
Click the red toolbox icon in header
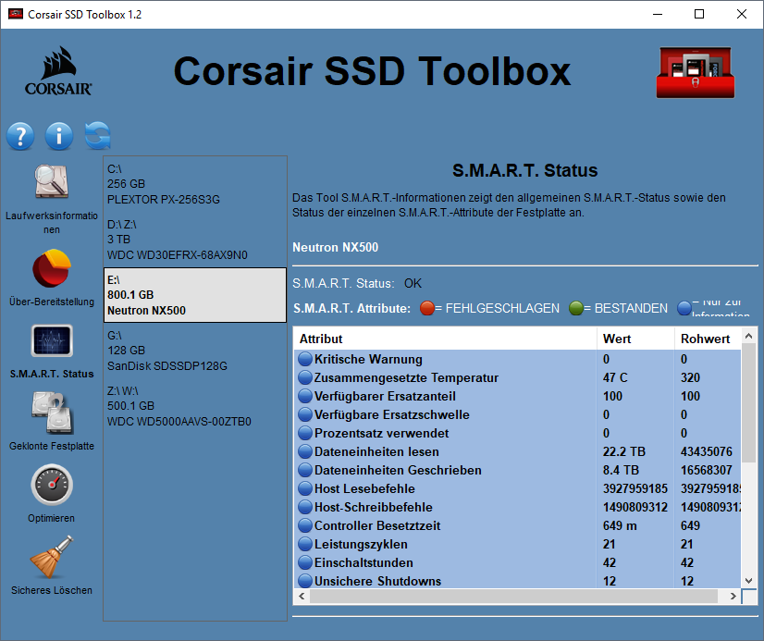click(695, 72)
